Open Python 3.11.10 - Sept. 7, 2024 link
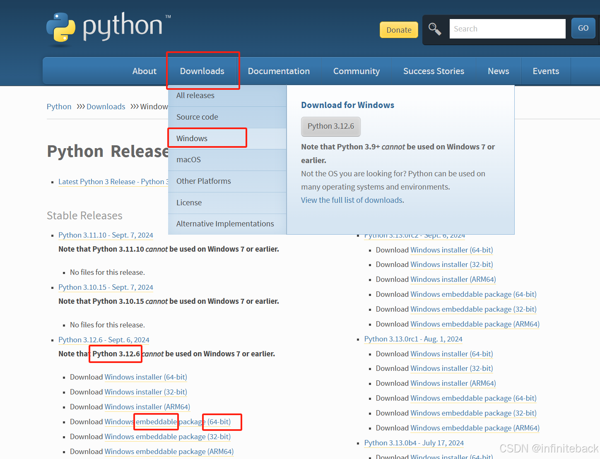 click(x=106, y=235)
